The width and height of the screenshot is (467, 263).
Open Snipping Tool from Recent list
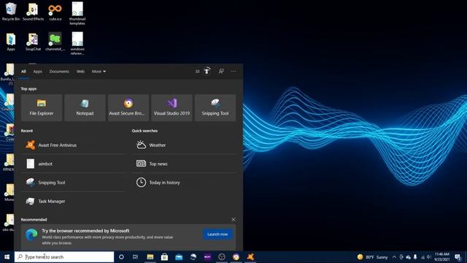coord(74,183)
